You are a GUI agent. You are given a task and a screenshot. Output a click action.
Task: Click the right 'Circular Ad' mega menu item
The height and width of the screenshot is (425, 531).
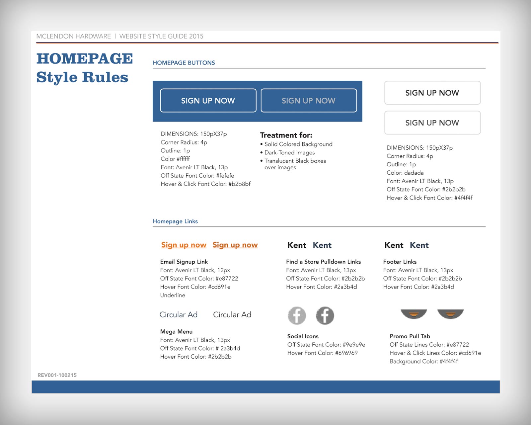pyautogui.click(x=232, y=314)
